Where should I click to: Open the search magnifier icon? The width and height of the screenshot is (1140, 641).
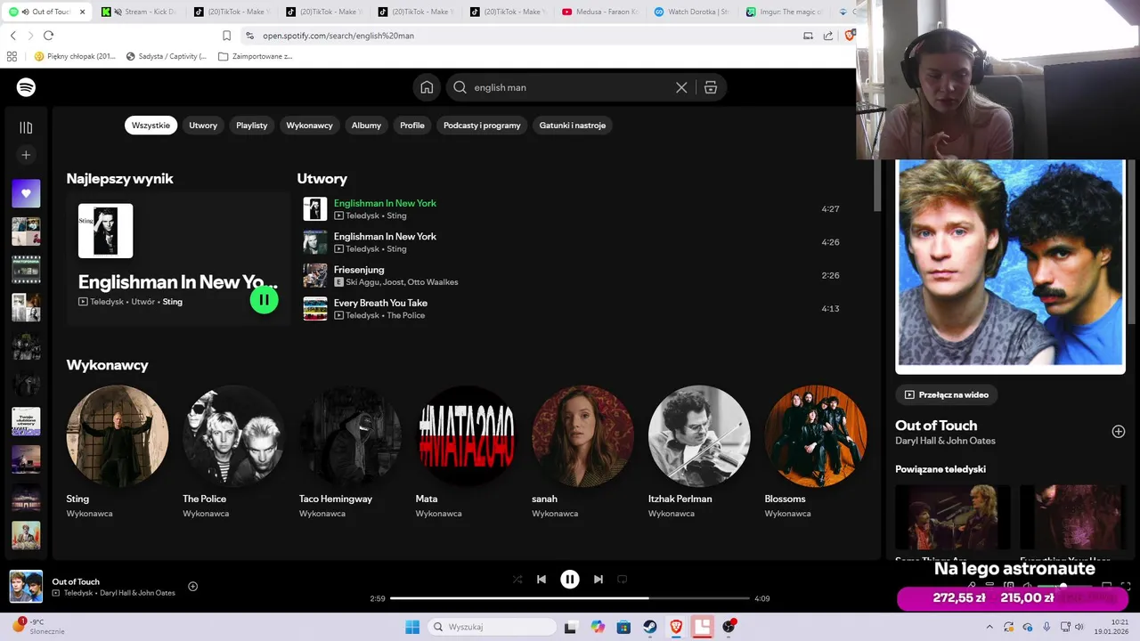pos(460,87)
